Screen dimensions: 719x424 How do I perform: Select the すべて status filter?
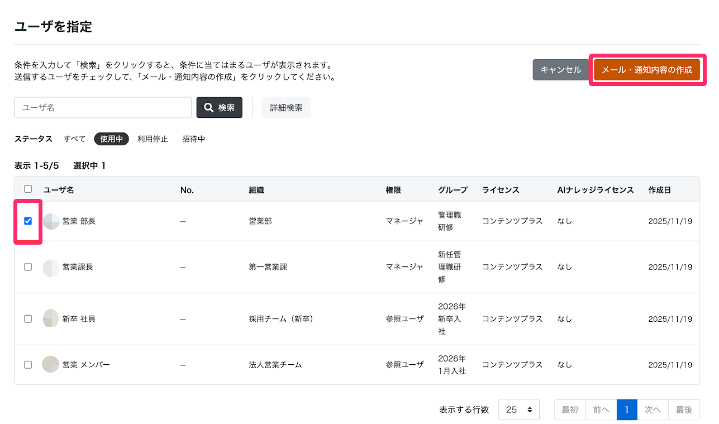[75, 139]
